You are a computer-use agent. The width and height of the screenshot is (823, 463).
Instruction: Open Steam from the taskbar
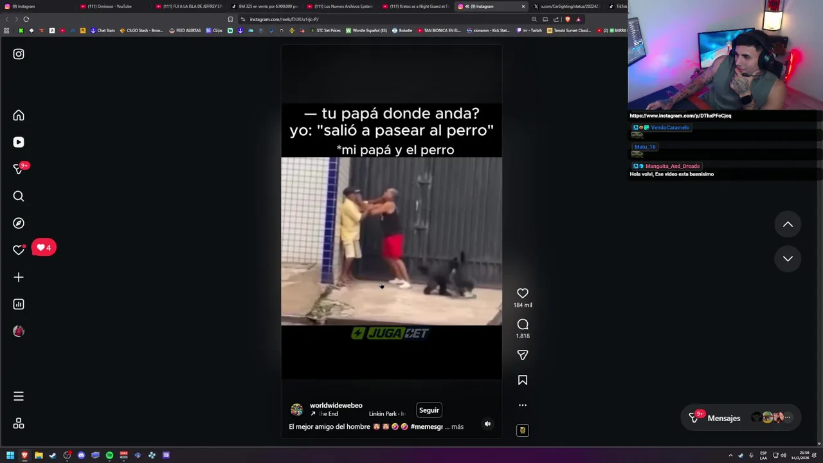[x=53, y=455]
